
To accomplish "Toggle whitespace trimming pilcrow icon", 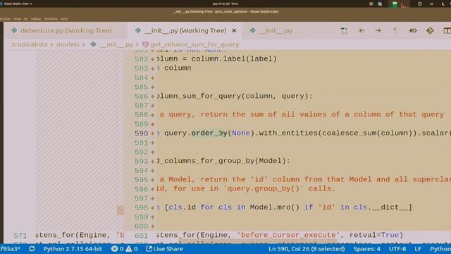I will pyautogui.click(x=396, y=30).
